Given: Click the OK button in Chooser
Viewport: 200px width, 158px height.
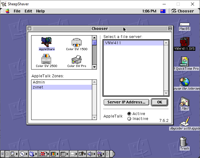Looking at the screenshot, I should pos(160,102).
